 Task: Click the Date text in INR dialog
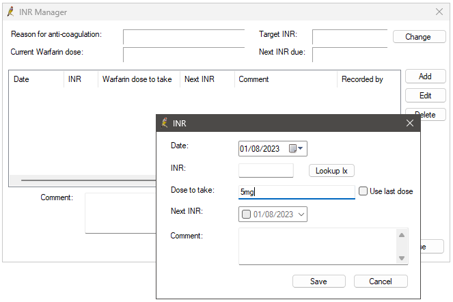(x=260, y=148)
